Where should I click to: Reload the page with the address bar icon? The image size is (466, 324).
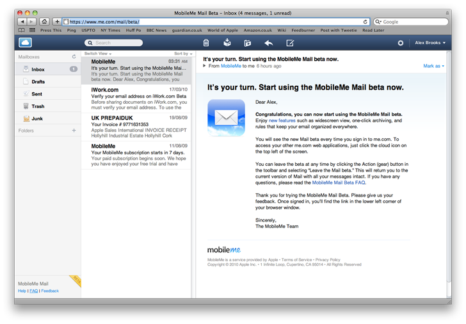click(365, 22)
